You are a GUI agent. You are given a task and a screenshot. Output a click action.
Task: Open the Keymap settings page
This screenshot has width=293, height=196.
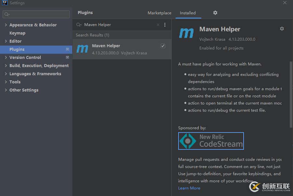point(17,33)
